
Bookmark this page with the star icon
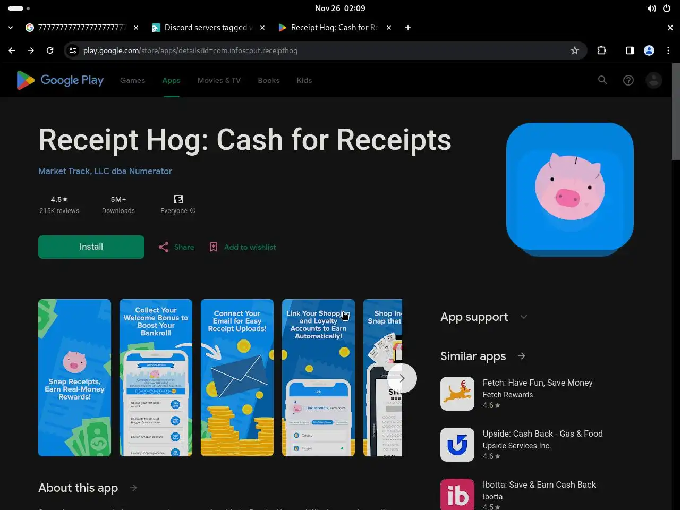click(x=575, y=50)
